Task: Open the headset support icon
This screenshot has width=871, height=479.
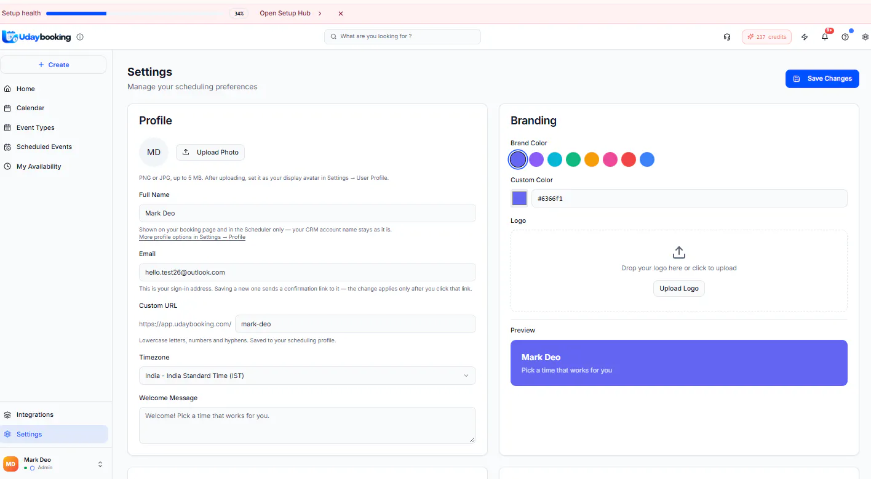Action: [x=727, y=37]
